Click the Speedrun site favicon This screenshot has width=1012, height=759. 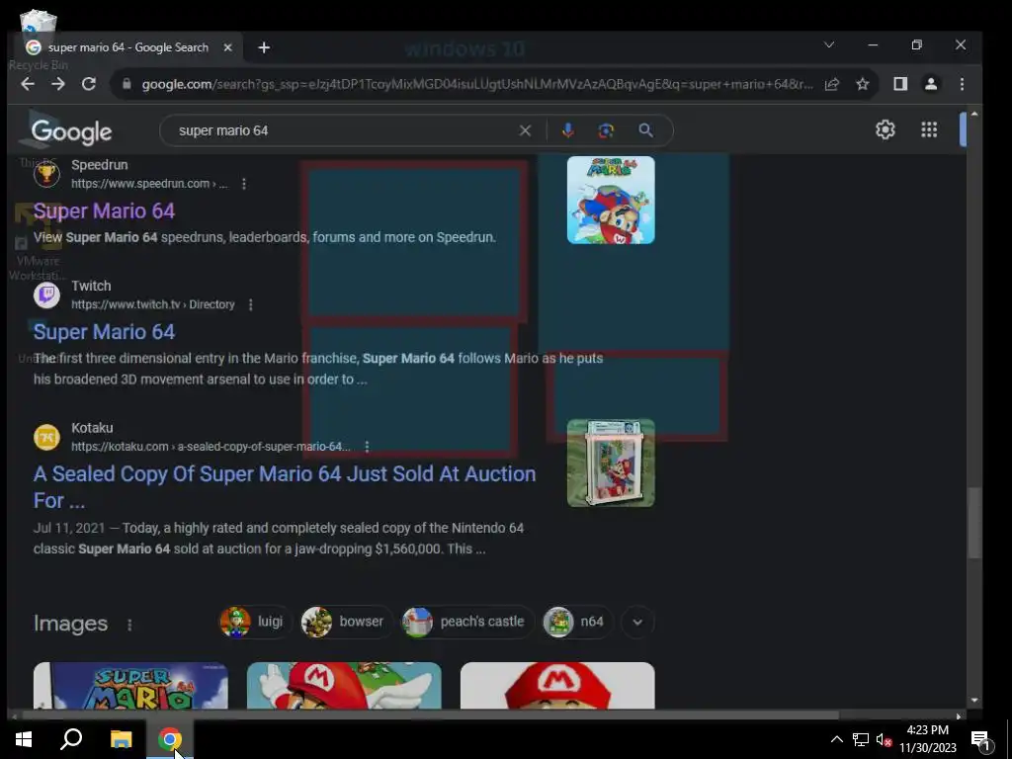click(46, 174)
